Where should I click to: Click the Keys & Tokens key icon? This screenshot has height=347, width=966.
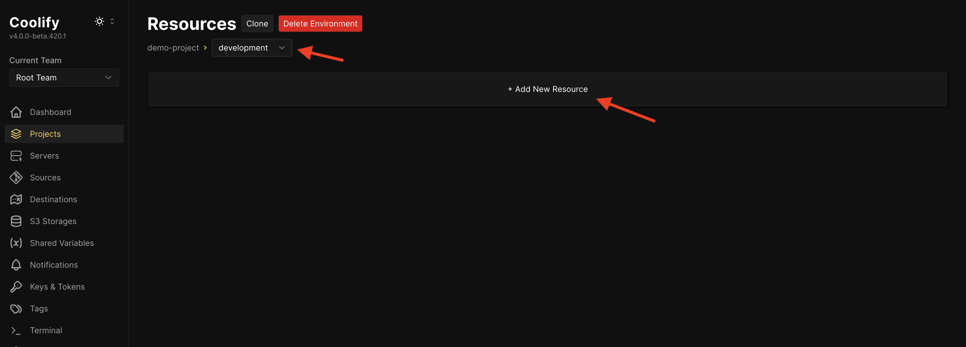pyautogui.click(x=16, y=287)
